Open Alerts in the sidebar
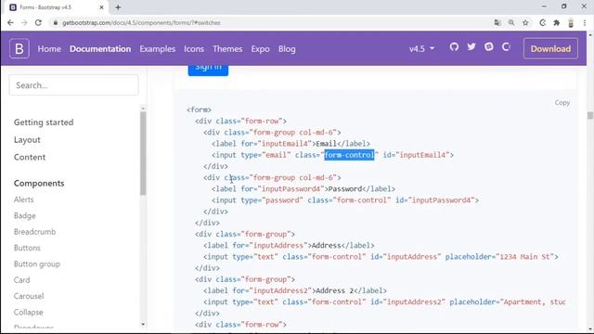Screen dimensions: 594x334 point(23,199)
